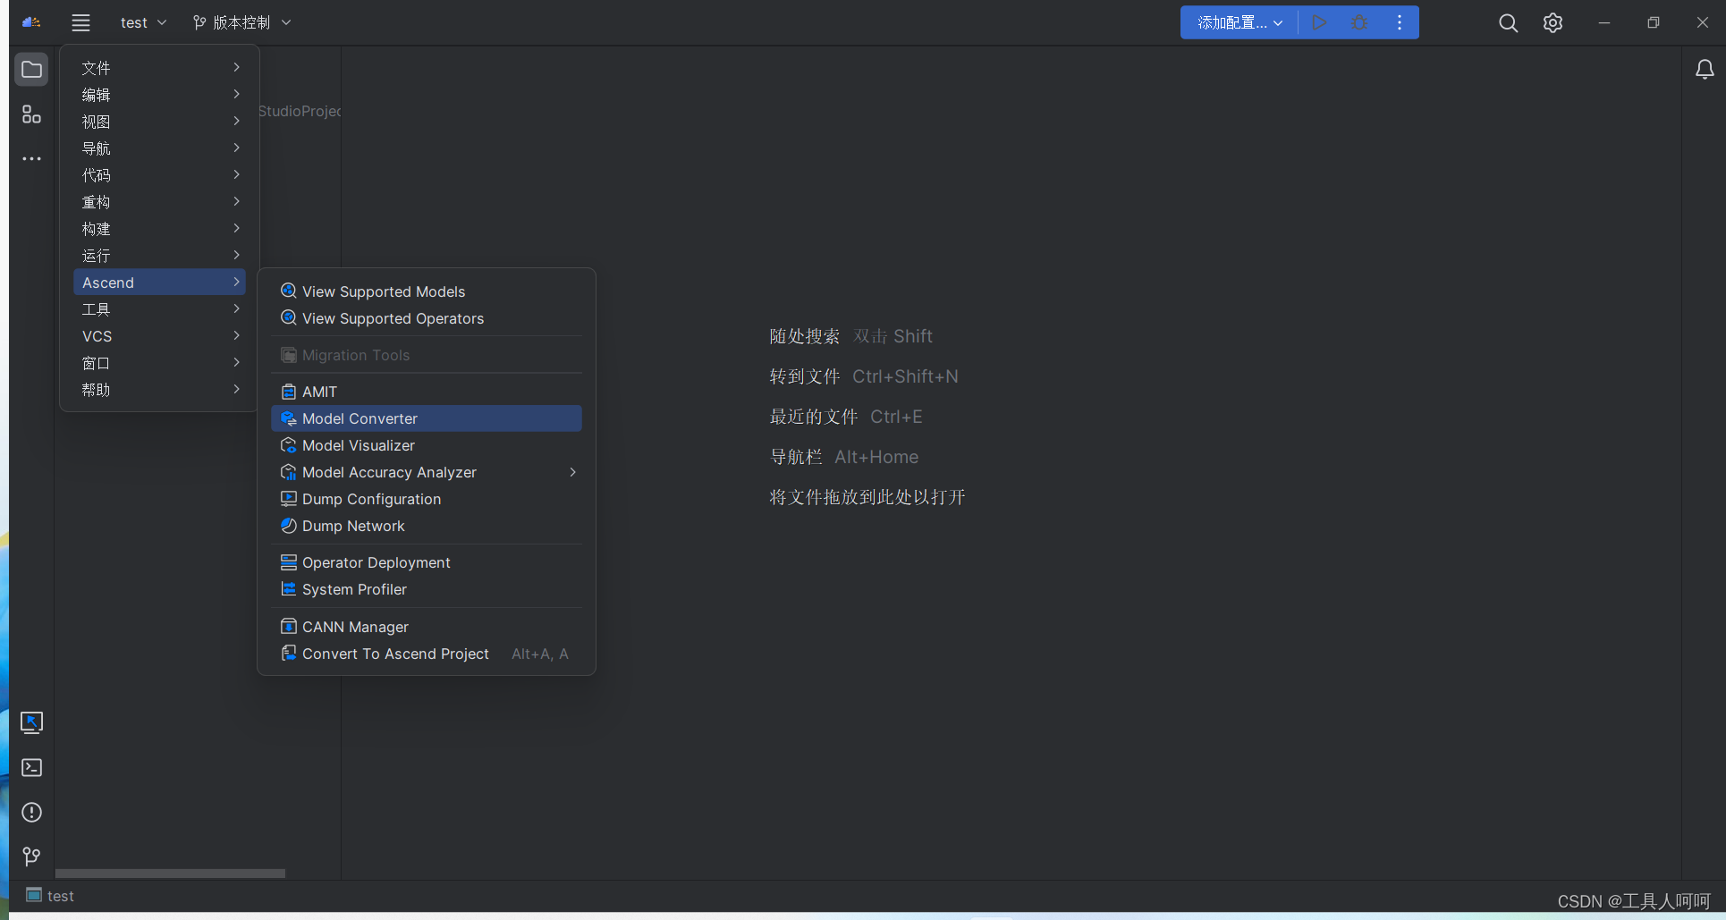Open the Terminal tool window icon
The width and height of the screenshot is (1726, 920).
point(31,768)
